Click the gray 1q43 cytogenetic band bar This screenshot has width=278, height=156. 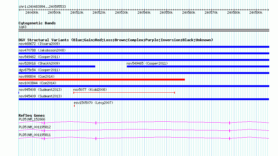click(x=144, y=30)
